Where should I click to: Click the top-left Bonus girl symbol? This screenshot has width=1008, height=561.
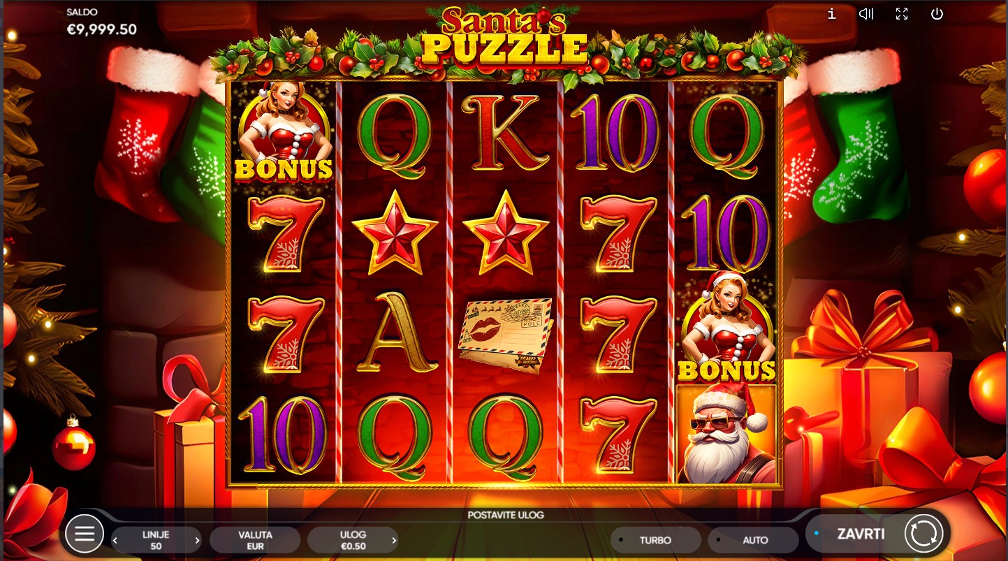pyautogui.click(x=284, y=132)
